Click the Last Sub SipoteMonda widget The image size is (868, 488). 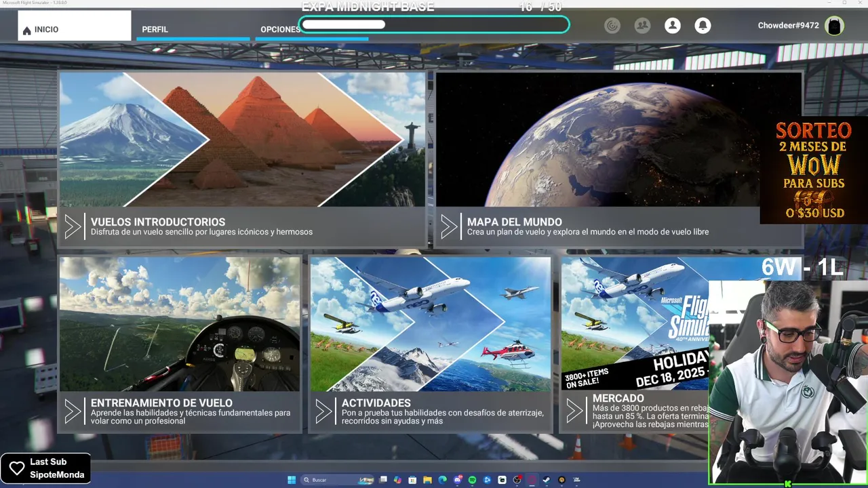(45, 468)
